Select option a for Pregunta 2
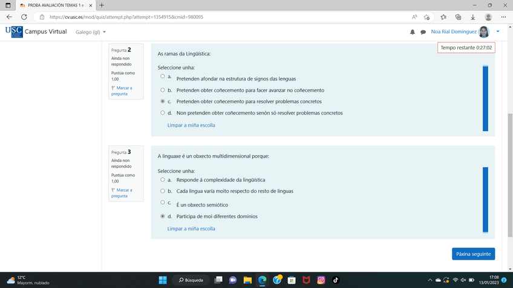 [x=162, y=77]
